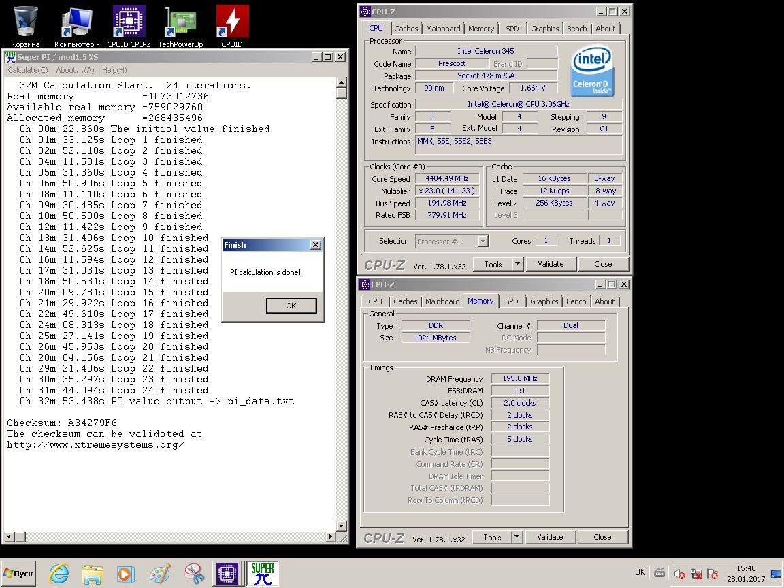Open the Snipping Tool taskbar icon

coord(193,573)
